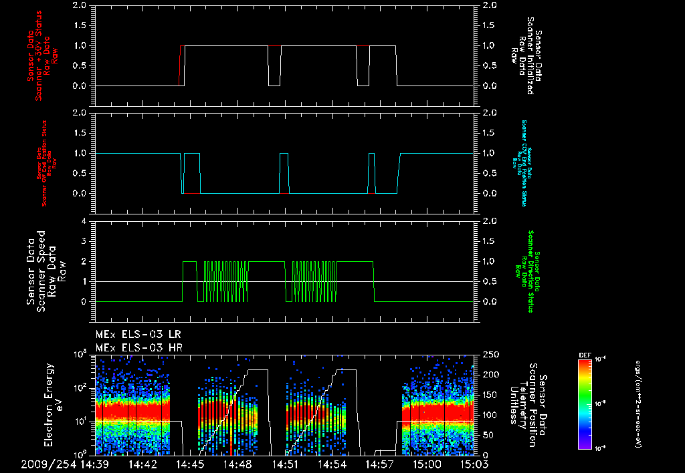Click the 150 tick on Scanner Position axis
The height and width of the screenshot is (473, 685).
(491, 395)
